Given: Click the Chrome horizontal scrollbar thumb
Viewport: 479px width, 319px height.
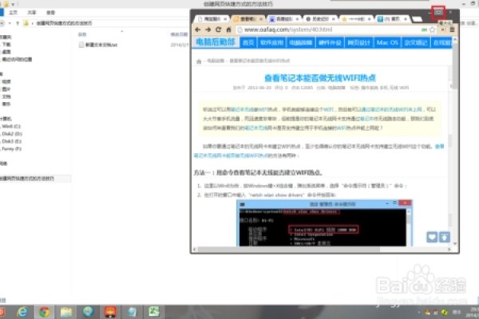Looking at the screenshot, I should tap(289, 250).
